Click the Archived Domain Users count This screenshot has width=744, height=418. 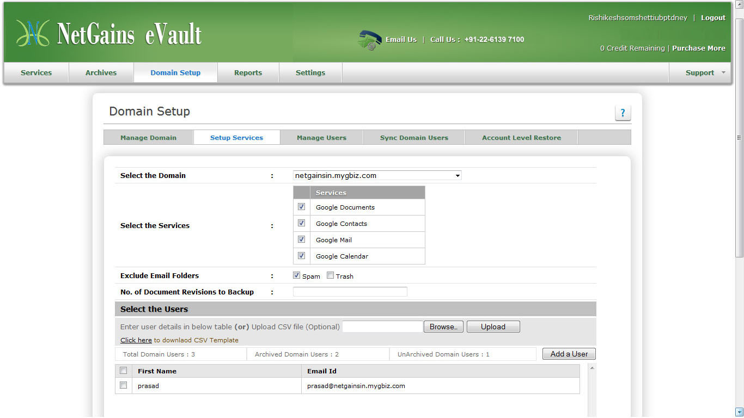297,354
